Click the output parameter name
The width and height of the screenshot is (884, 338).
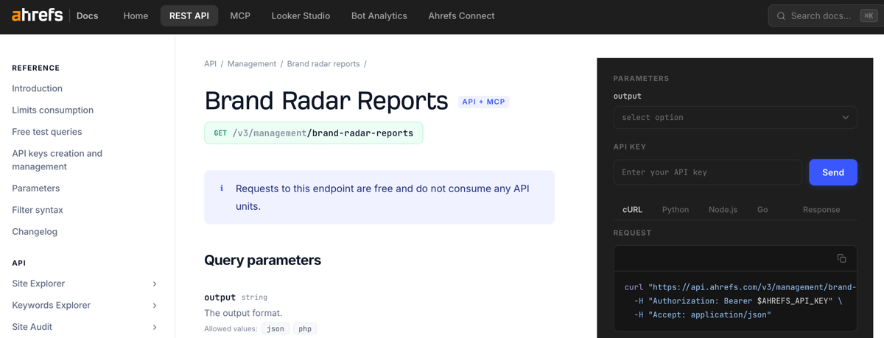pos(220,297)
